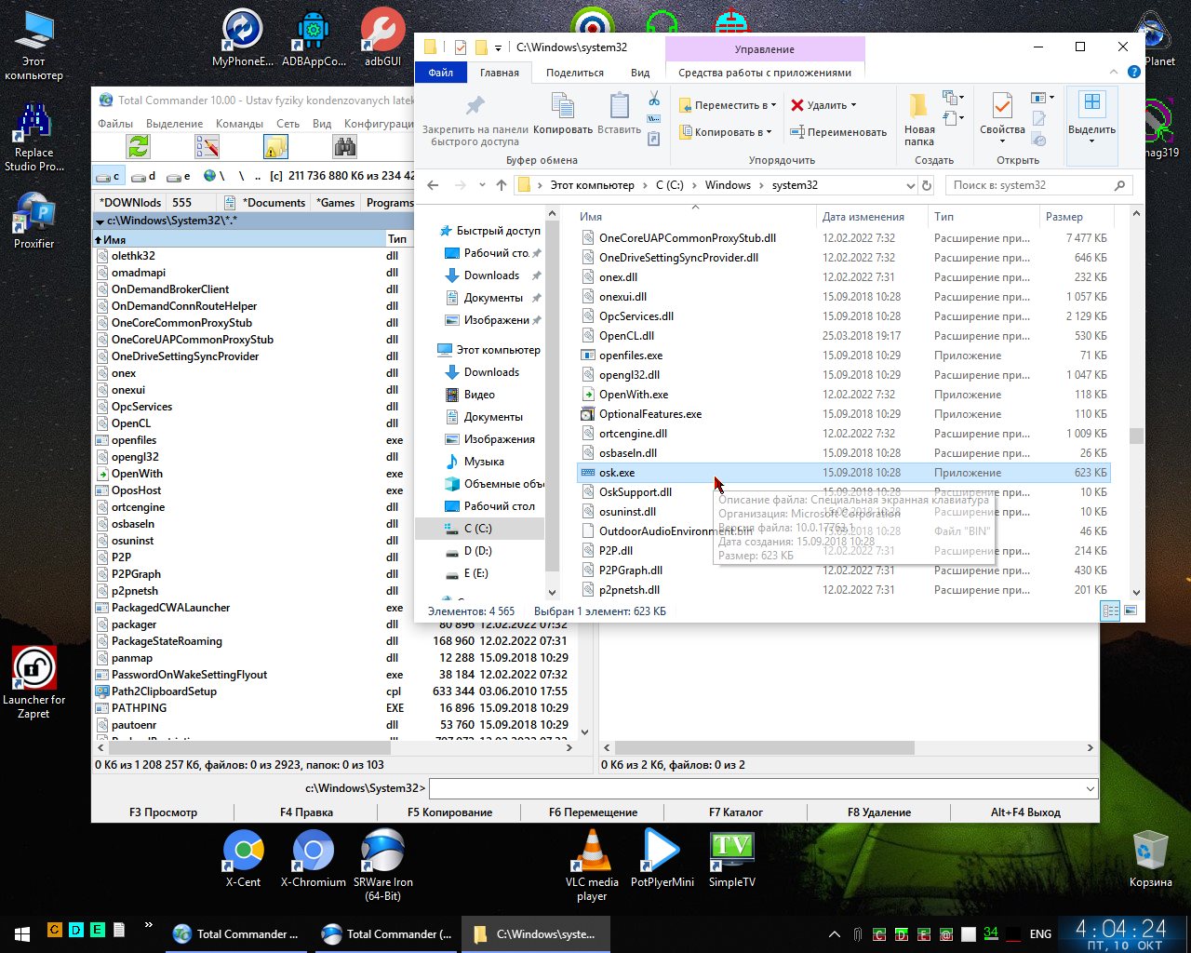1191x953 pixels.
Task: Go up one folder level in Explorer
Action: coord(502,185)
